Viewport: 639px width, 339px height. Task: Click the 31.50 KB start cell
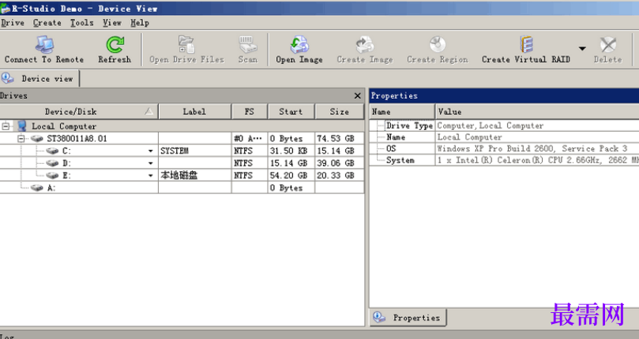(291, 151)
